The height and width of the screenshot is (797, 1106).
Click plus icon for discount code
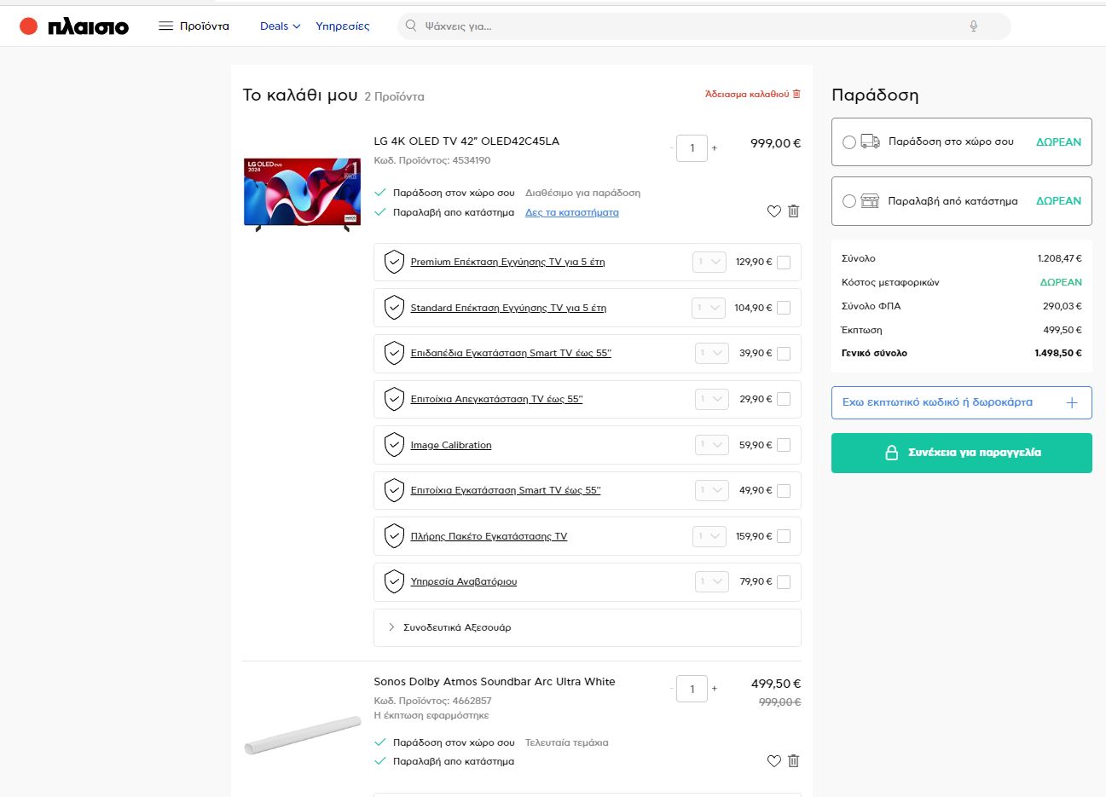click(x=1072, y=402)
